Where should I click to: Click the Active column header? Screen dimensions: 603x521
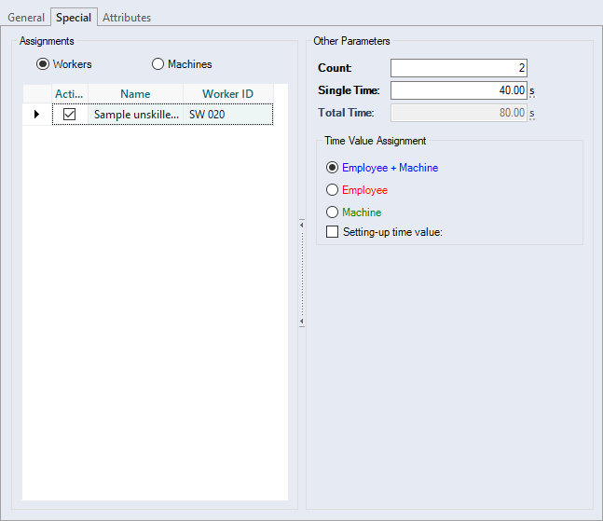[69, 94]
